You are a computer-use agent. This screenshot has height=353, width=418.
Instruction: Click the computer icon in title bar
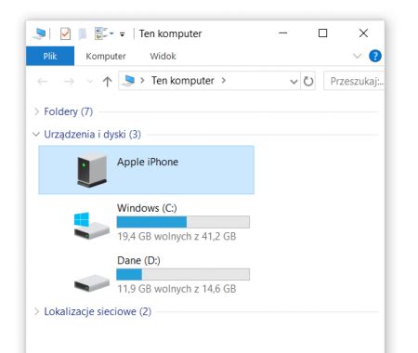click(x=40, y=33)
